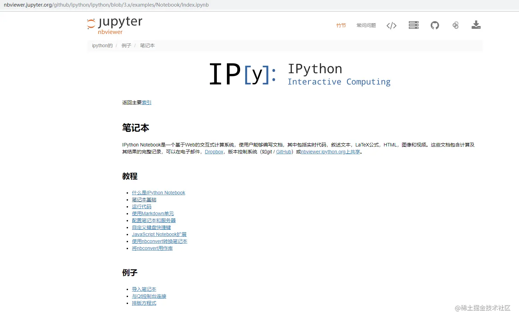Click the download notebook icon
This screenshot has height=320, width=519.
click(x=476, y=25)
